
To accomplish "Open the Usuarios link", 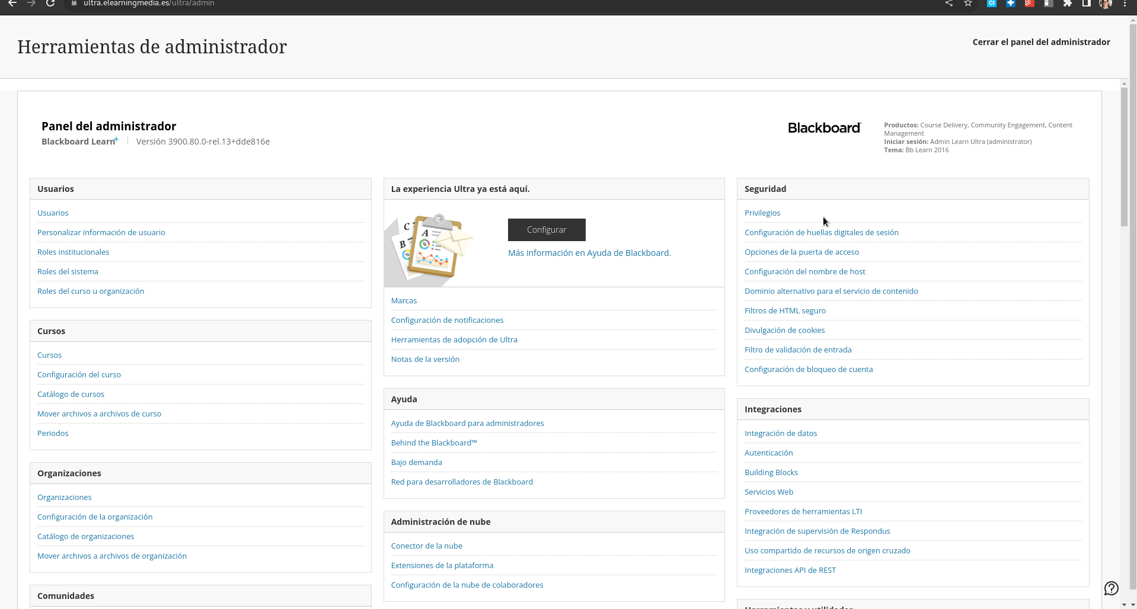I will click(53, 213).
